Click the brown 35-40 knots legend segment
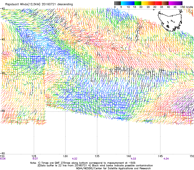The height and width of the screenshot is (170, 194). (x=165, y=3)
